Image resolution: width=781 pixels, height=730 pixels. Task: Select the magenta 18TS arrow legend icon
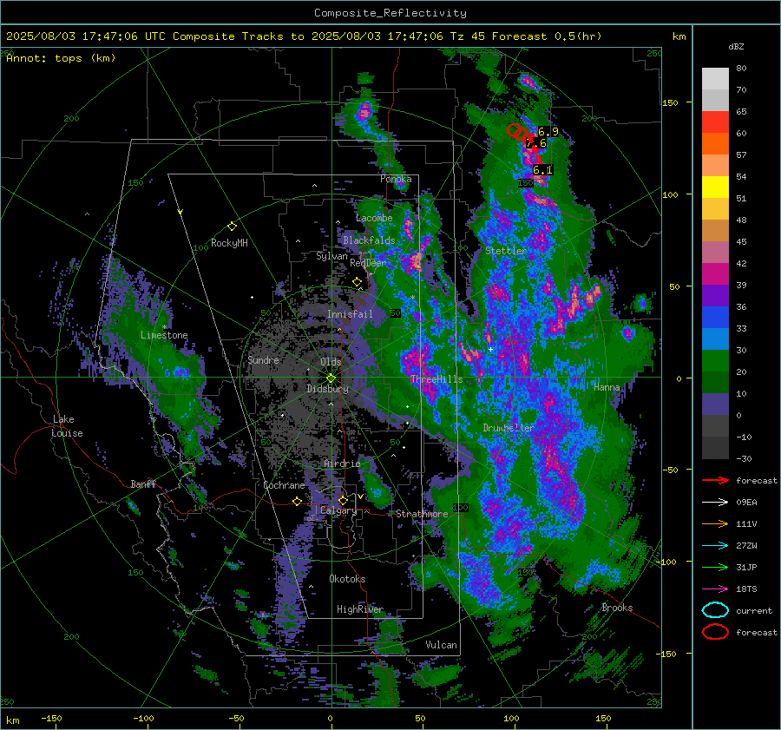click(715, 589)
